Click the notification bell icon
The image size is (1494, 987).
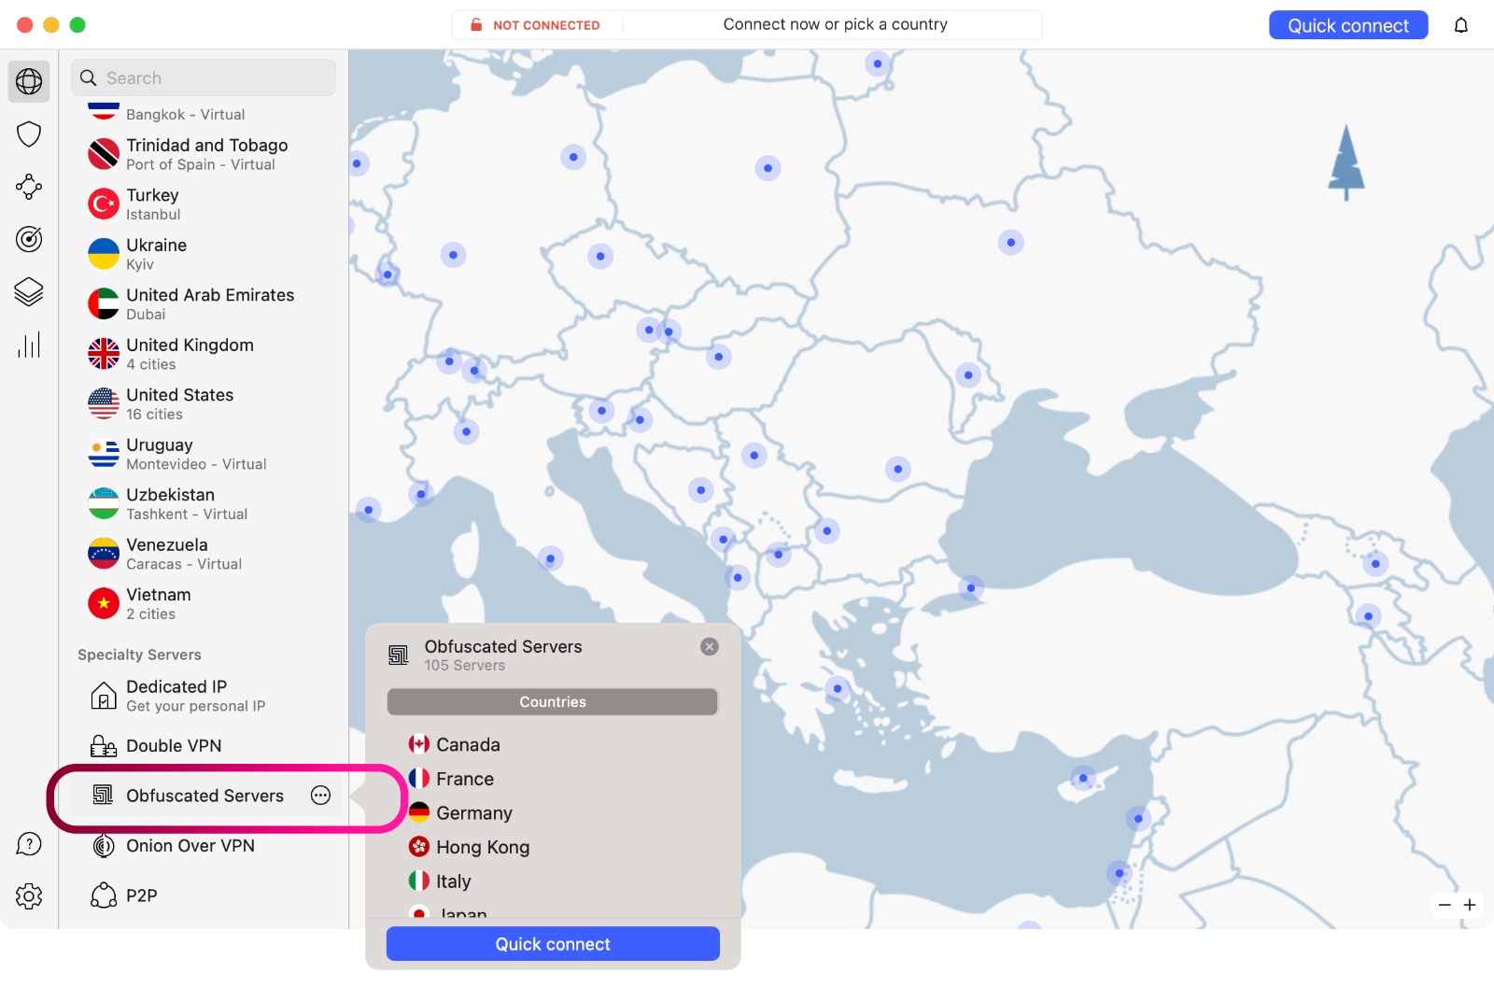point(1461,25)
